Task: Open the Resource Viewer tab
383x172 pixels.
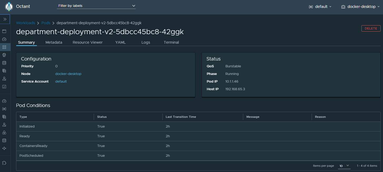Action: pos(88,42)
